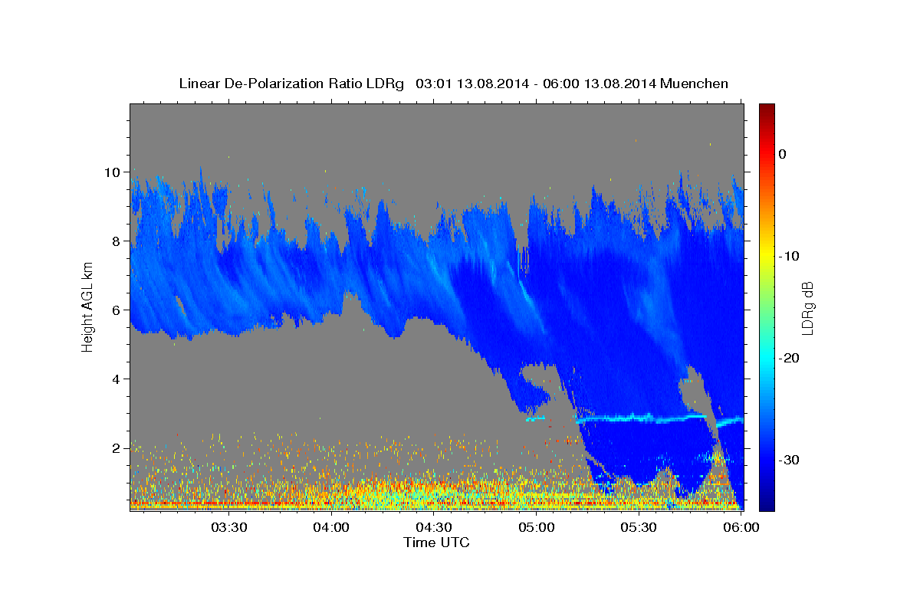Click the height tick label 2
The height and width of the screenshot is (613, 920).
pos(117,447)
